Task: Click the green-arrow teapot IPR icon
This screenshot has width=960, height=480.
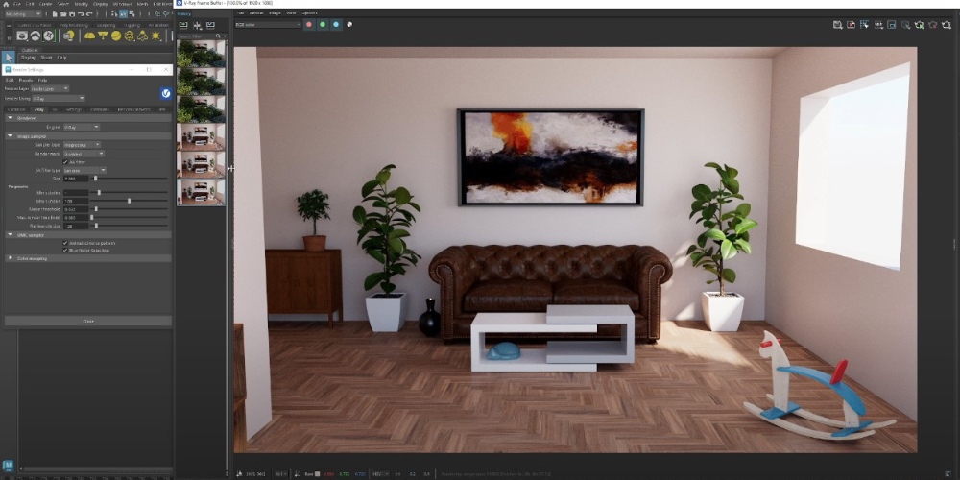Action: [919, 25]
